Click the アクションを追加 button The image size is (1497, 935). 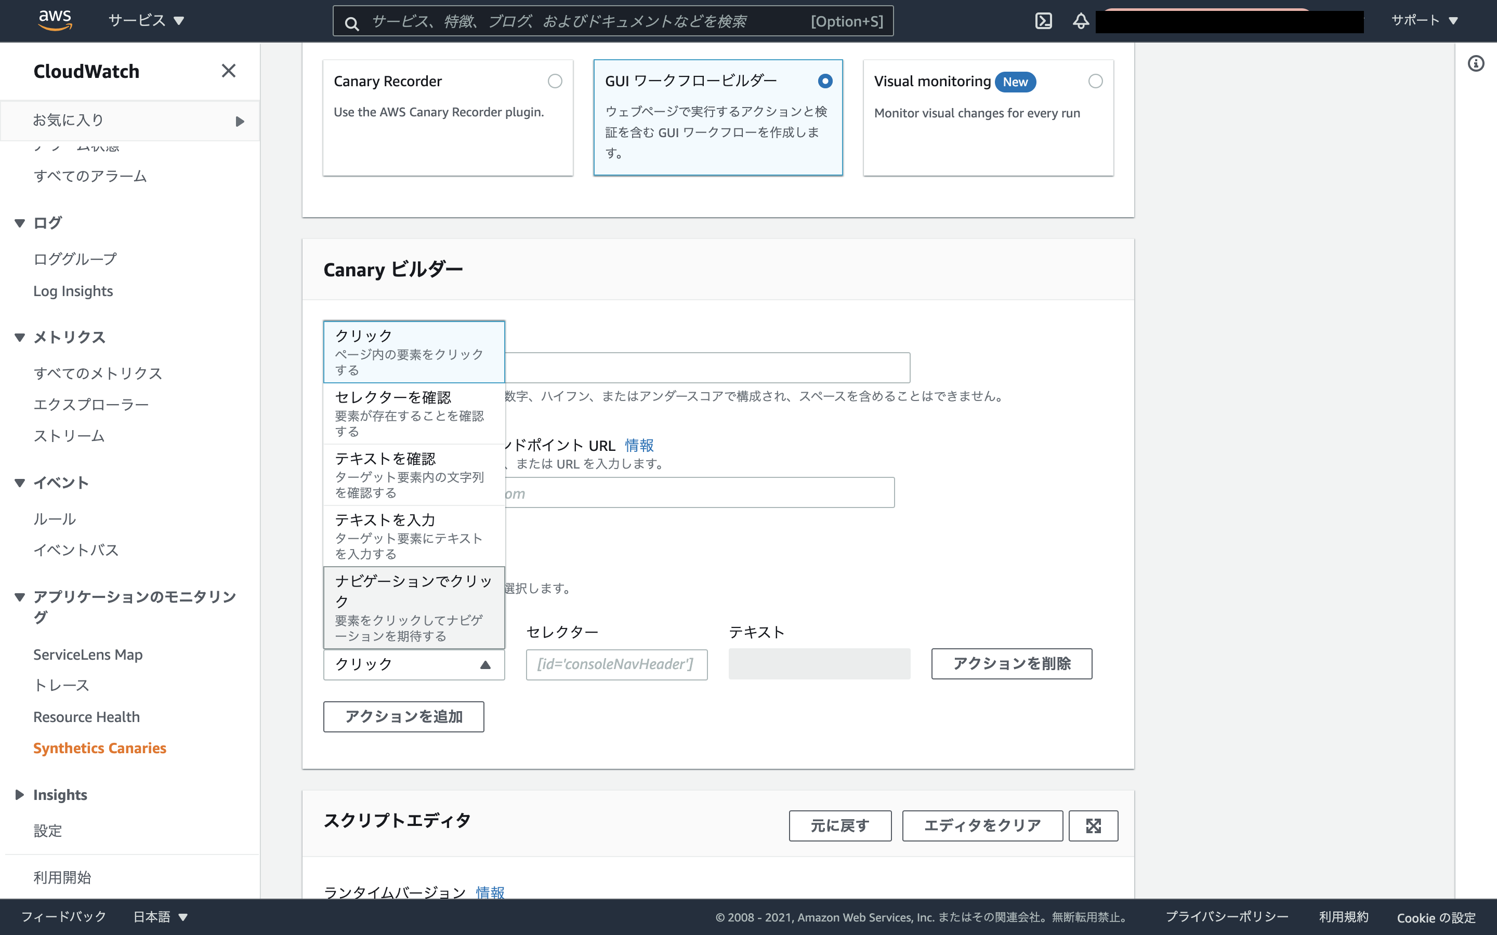403,717
